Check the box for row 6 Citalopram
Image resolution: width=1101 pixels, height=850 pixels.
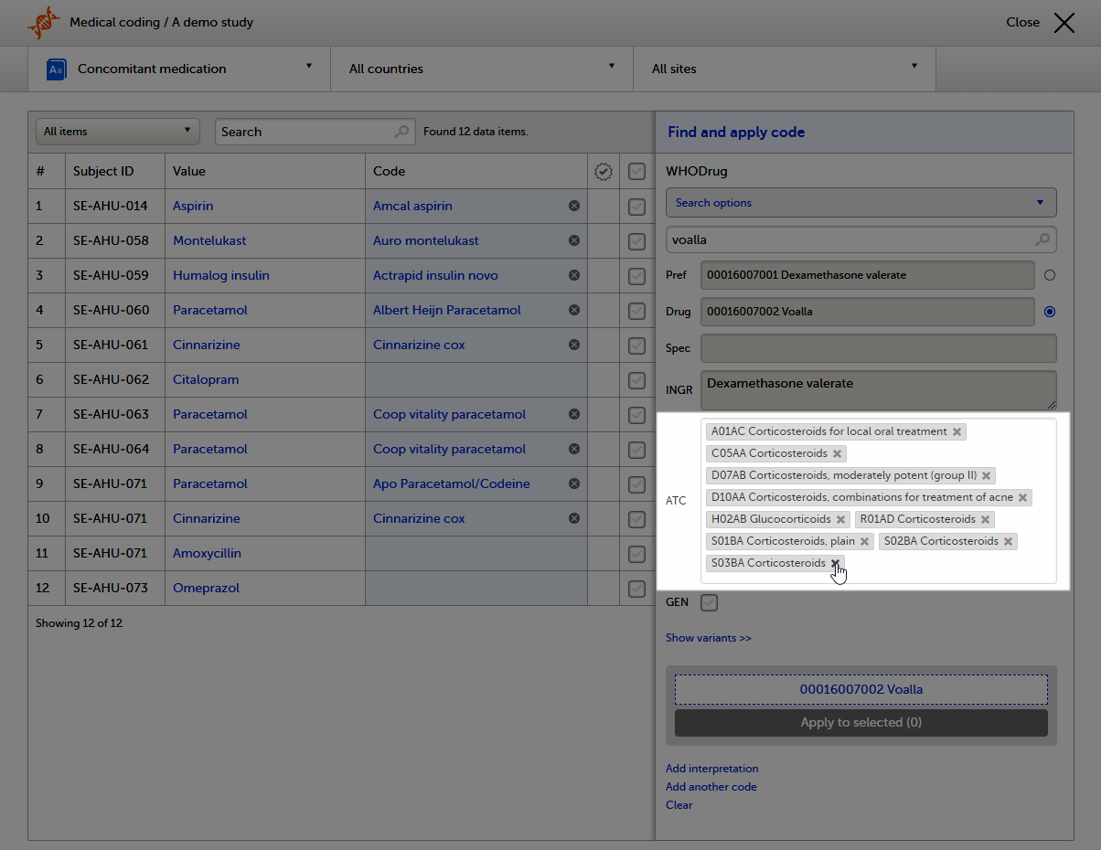[x=637, y=379]
